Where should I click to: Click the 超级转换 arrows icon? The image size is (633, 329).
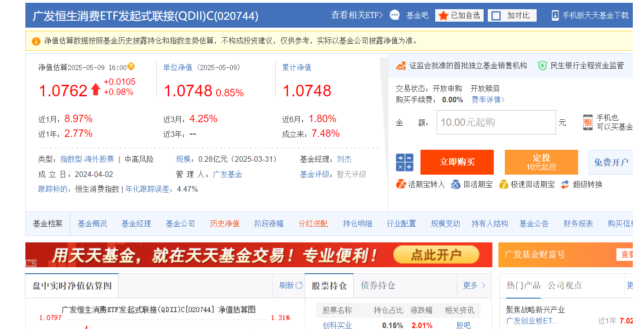(x=565, y=184)
